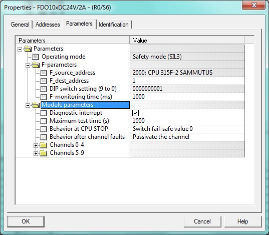Select the Module parameters tree label
This screenshot has height=235, width=269.
[x=85, y=105]
